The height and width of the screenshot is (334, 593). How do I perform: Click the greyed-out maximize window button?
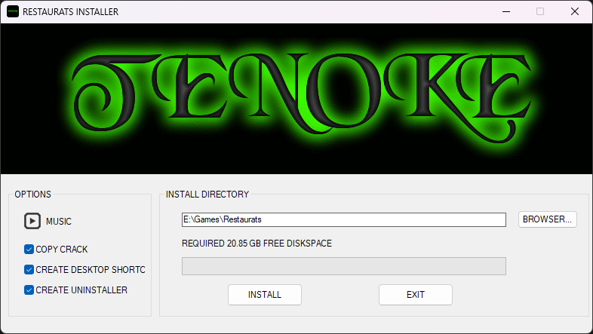tap(540, 12)
